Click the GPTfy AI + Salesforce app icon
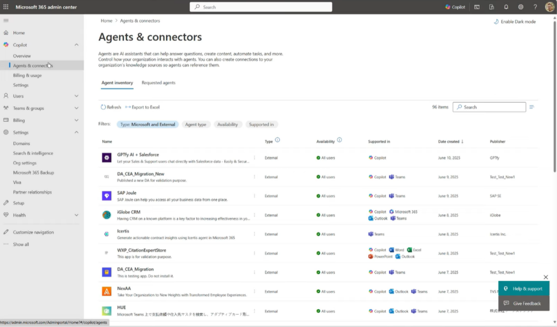Screen dimensions: 557x327 pyautogui.click(x=107, y=158)
